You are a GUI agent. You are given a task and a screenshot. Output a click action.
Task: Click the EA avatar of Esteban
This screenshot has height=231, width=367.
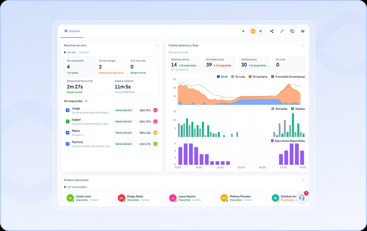[x=276, y=198]
